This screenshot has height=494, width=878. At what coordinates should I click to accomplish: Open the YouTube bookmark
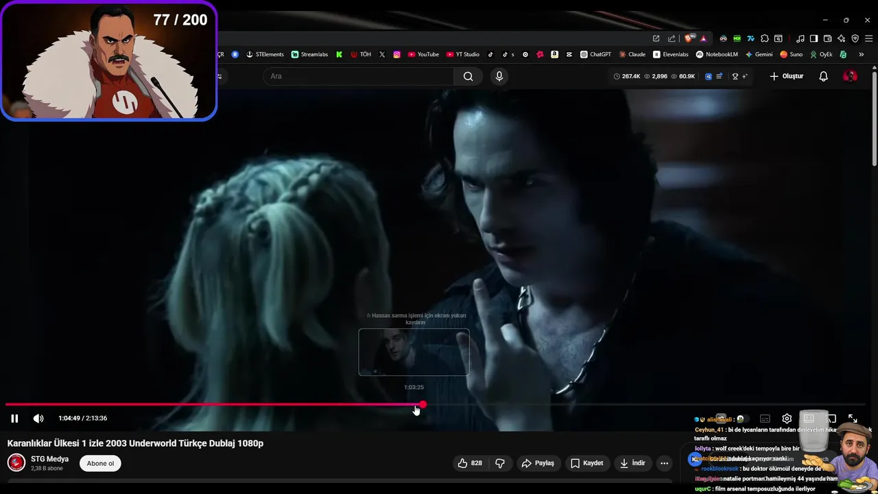point(423,54)
